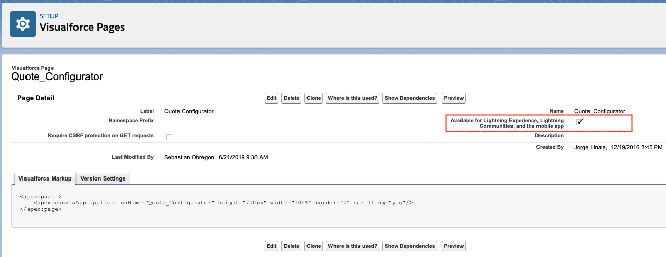
Task: Click Available for Lightning Experience checkmark
Action: pyautogui.click(x=580, y=122)
